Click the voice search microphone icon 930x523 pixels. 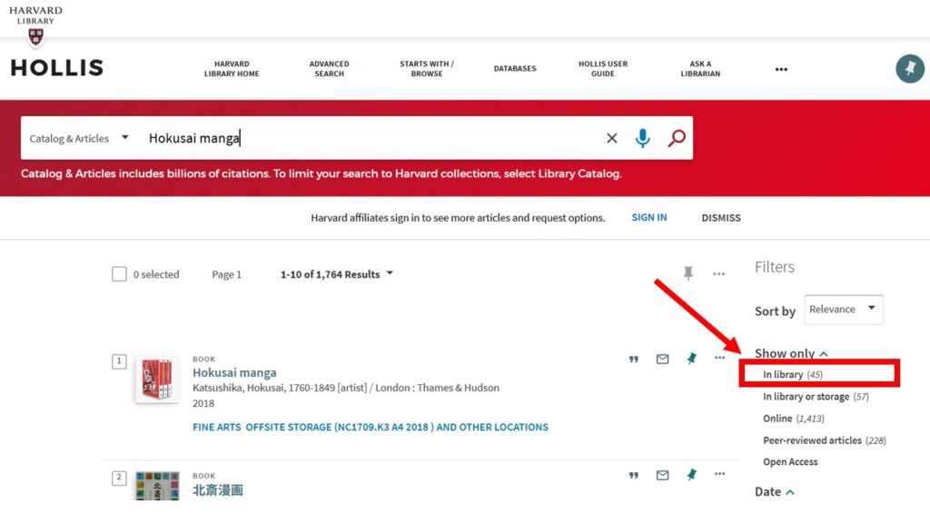[x=643, y=138]
